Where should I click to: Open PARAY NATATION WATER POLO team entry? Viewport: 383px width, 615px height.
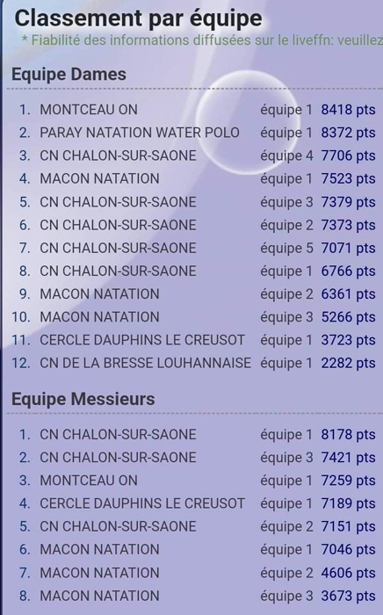coord(140,133)
